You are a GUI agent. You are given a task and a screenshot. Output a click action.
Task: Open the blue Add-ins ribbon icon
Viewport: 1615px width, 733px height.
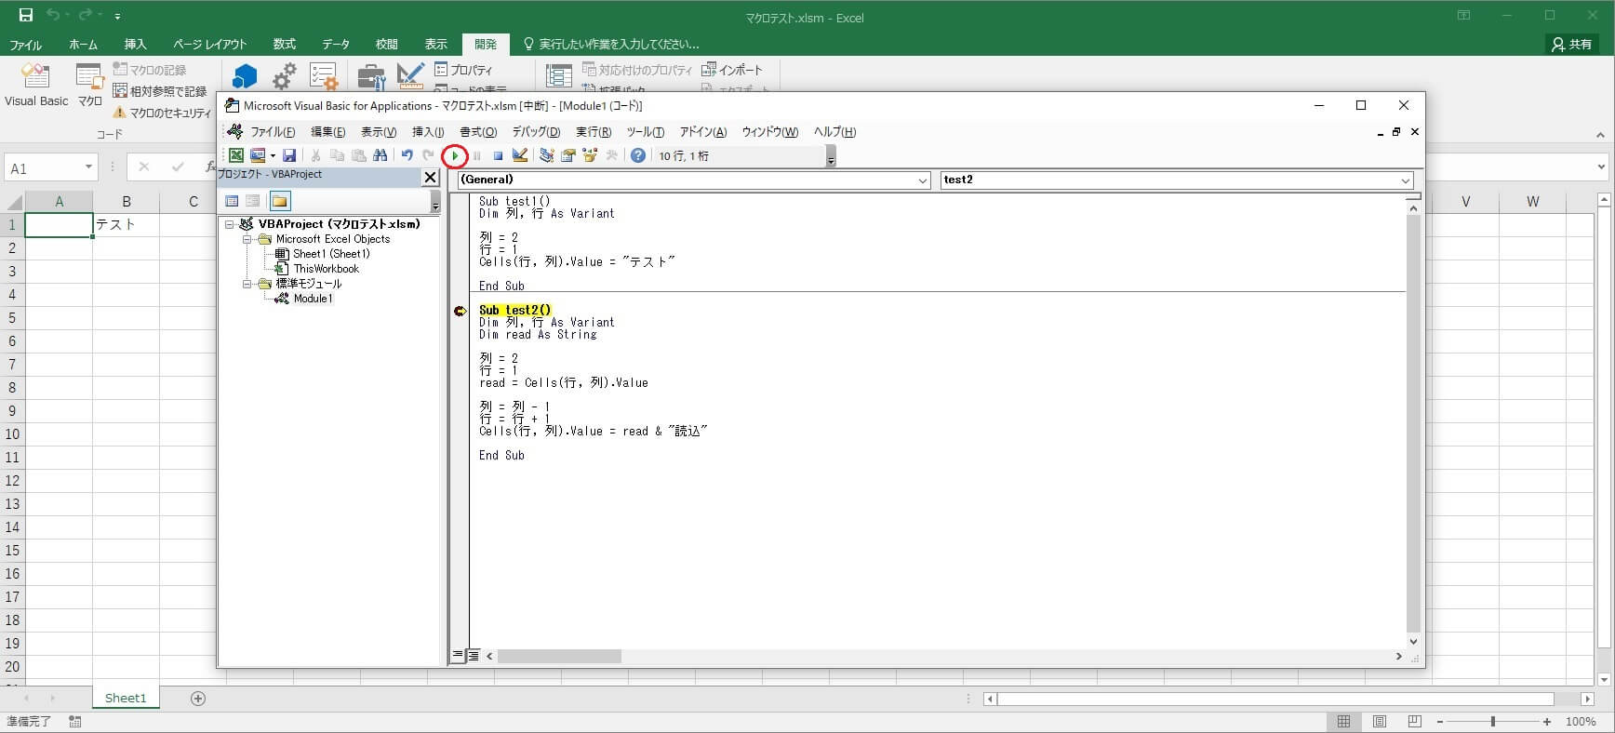pyautogui.click(x=245, y=76)
